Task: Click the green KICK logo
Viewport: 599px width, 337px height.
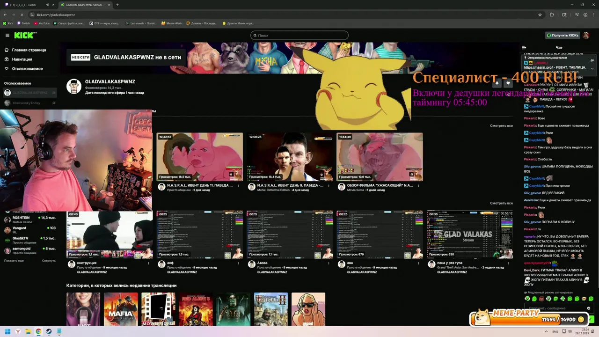Action: [25, 36]
